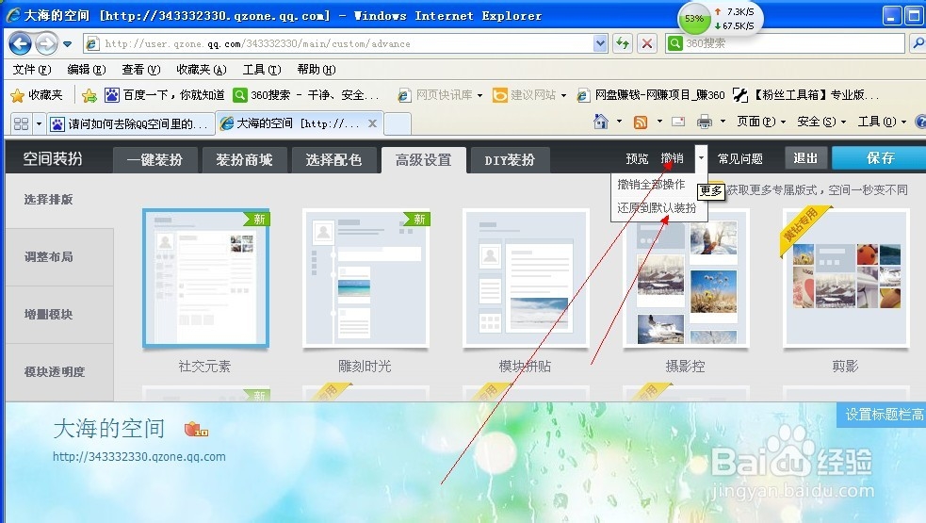Open the 收藏夹 menu in the menu bar
Screen dimensions: 926x523
[x=201, y=70]
